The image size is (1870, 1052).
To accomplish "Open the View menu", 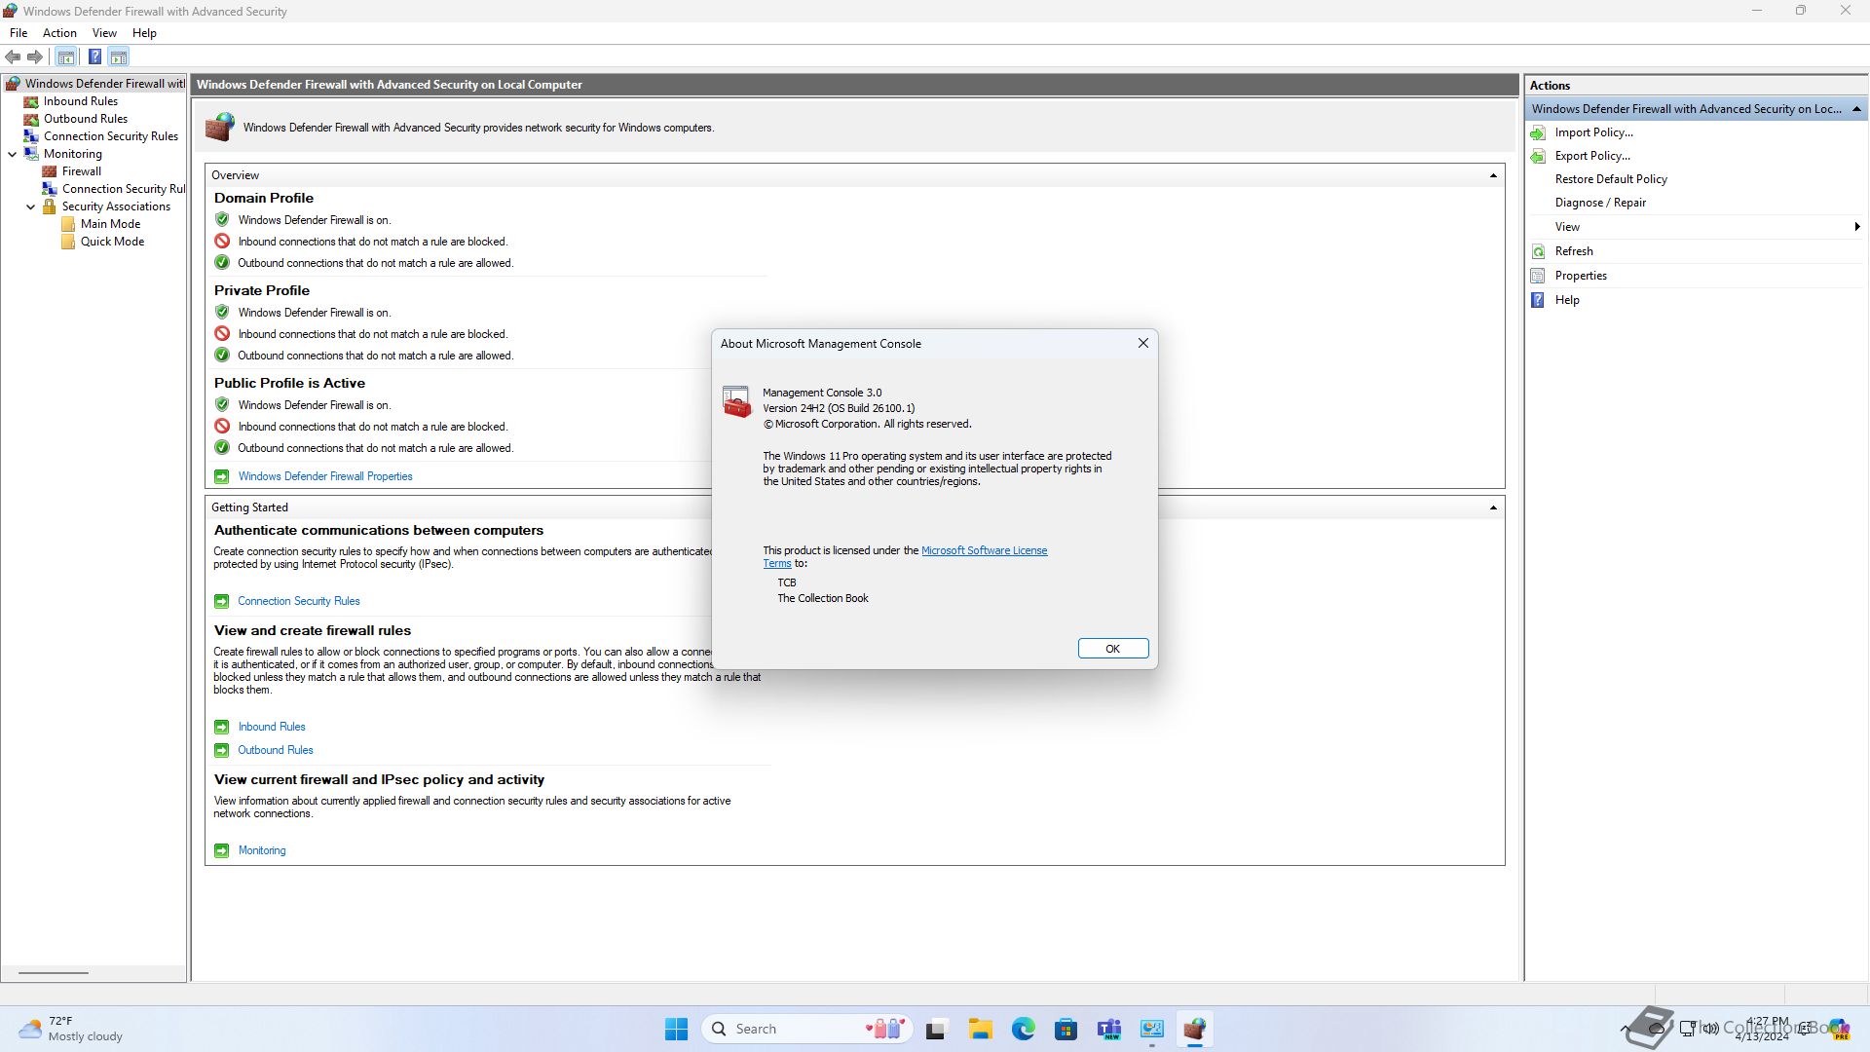I will (x=104, y=33).
